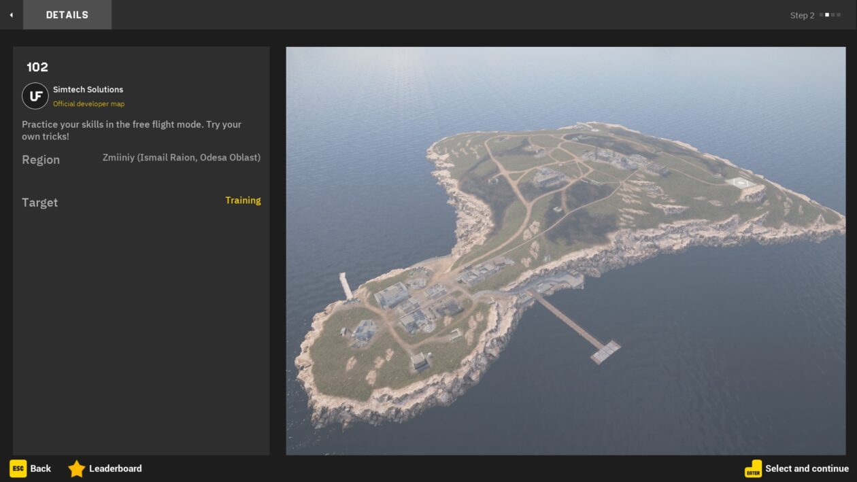Click the Official developer map link
857x482 pixels.
[88, 104]
